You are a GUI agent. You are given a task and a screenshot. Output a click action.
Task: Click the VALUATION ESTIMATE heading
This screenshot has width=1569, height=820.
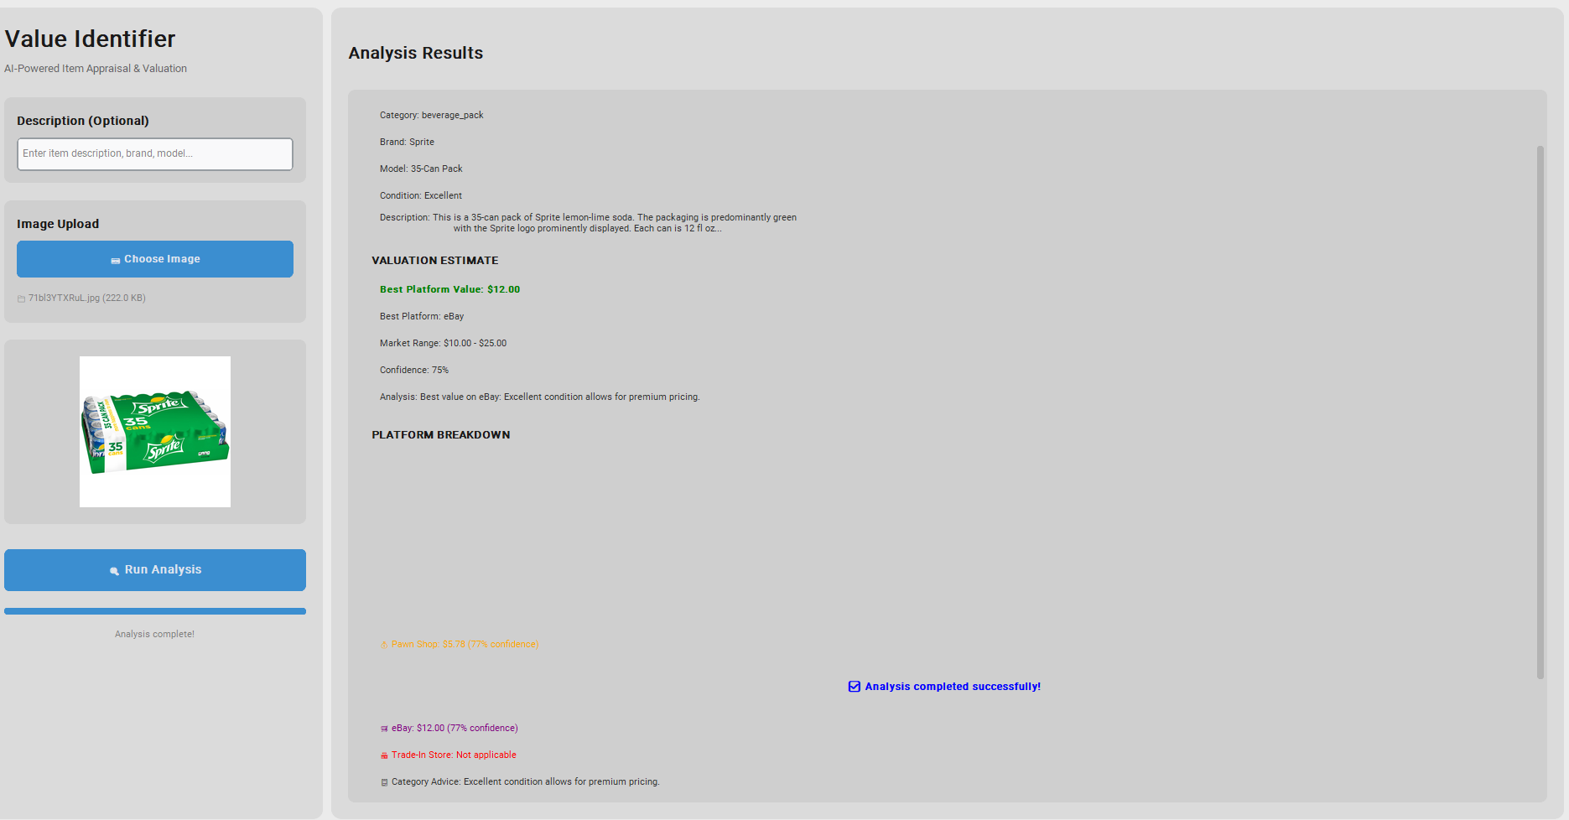coord(435,261)
